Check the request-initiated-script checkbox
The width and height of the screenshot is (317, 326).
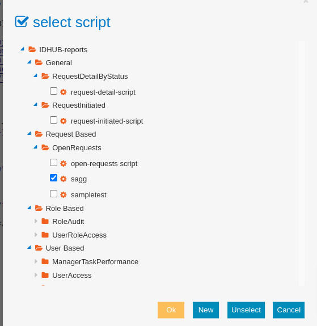(x=53, y=120)
